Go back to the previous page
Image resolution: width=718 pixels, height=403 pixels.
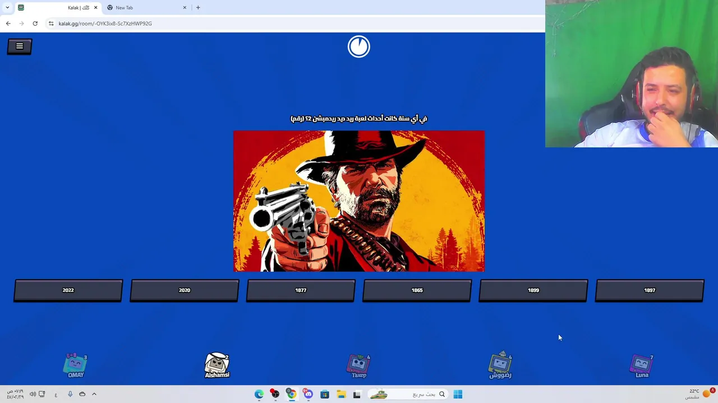(8, 24)
